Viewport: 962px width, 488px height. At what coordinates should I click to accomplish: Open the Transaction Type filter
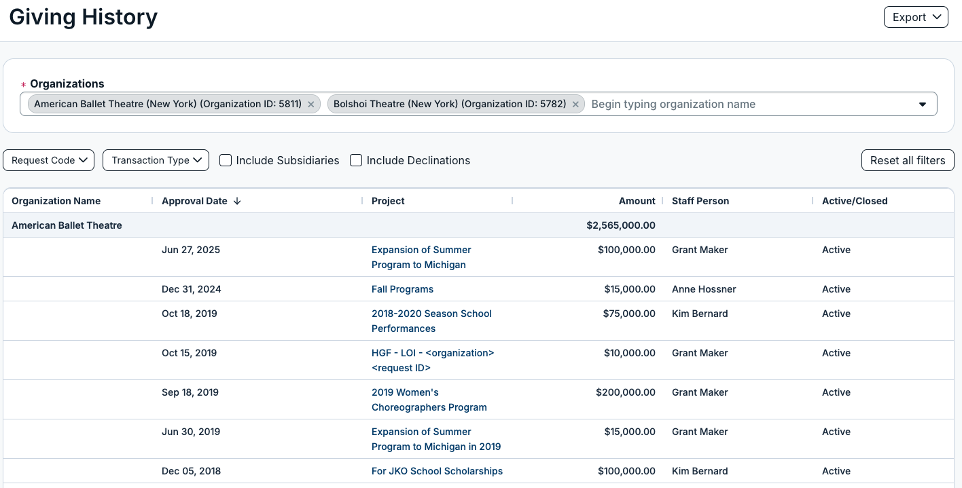[x=156, y=160]
